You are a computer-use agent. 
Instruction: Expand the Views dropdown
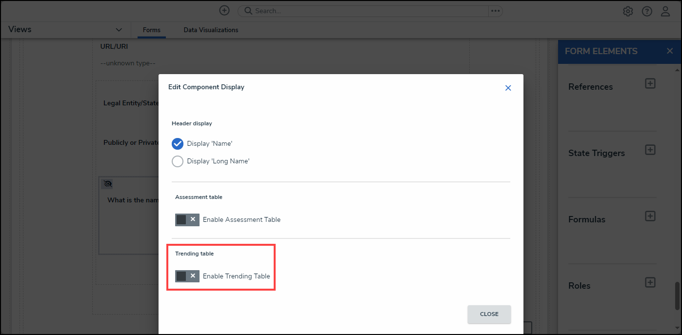point(119,30)
